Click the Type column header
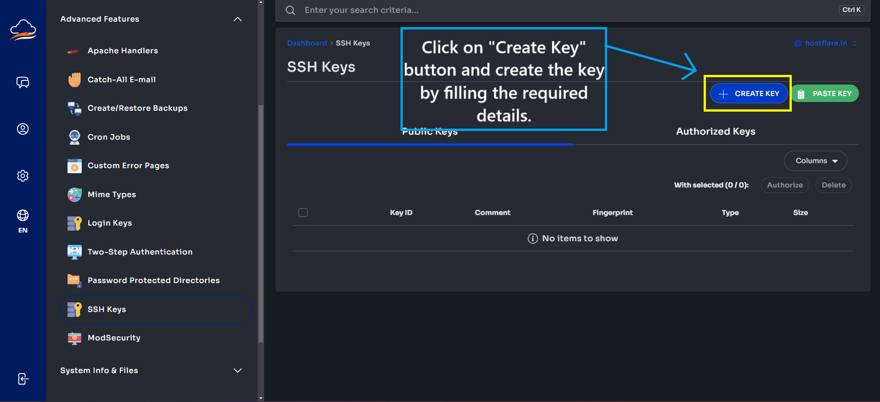This screenshot has height=402, width=880. pos(730,213)
